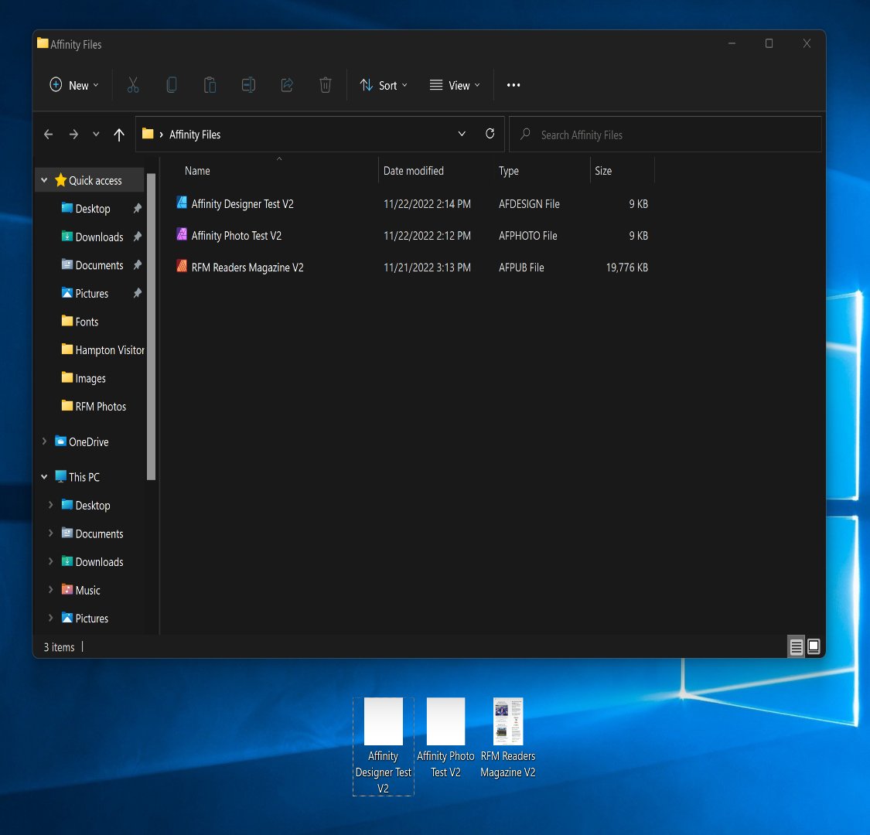870x835 pixels.
Task: Open the Sort dropdown
Action: pos(384,85)
